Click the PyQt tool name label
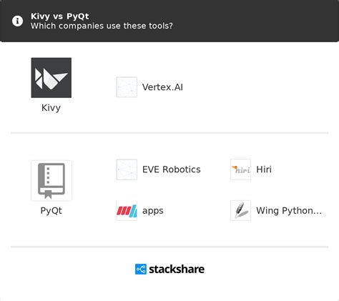 51,211
